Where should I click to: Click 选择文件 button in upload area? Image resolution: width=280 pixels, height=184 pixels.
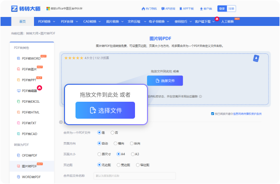pyautogui.click(x=165, y=81)
